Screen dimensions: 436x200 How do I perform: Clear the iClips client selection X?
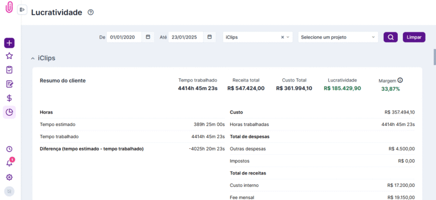click(x=282, y=37)
